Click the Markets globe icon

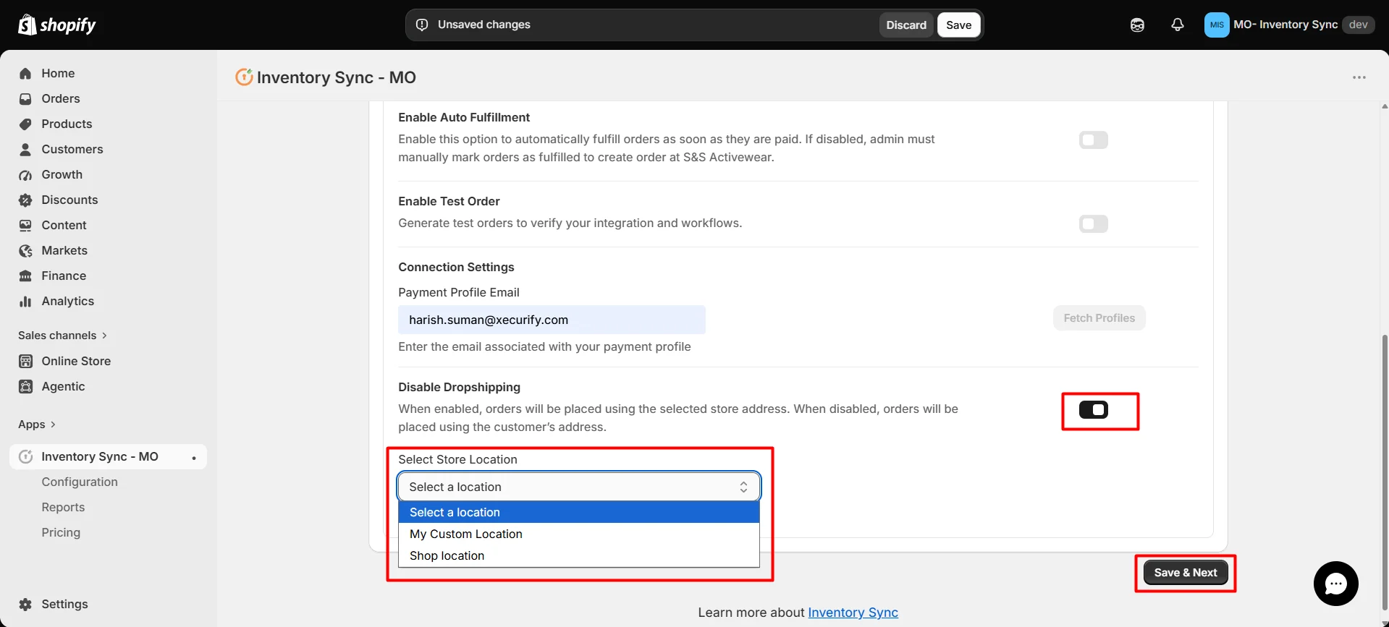pos(25,250)
